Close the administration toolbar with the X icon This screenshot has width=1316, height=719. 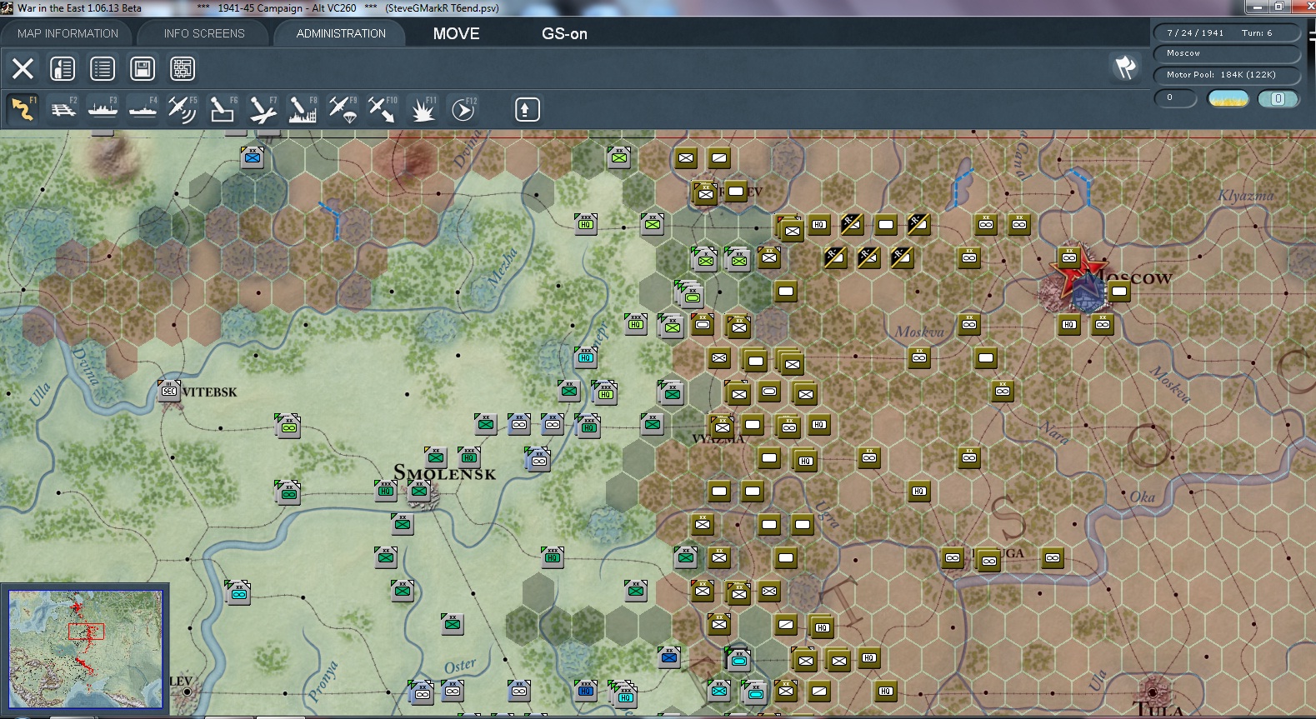[23, 68]
